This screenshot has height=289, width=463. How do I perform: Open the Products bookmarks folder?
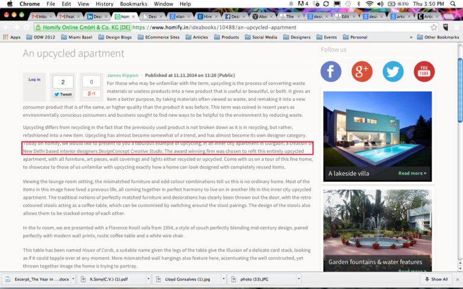coord(227,37)
